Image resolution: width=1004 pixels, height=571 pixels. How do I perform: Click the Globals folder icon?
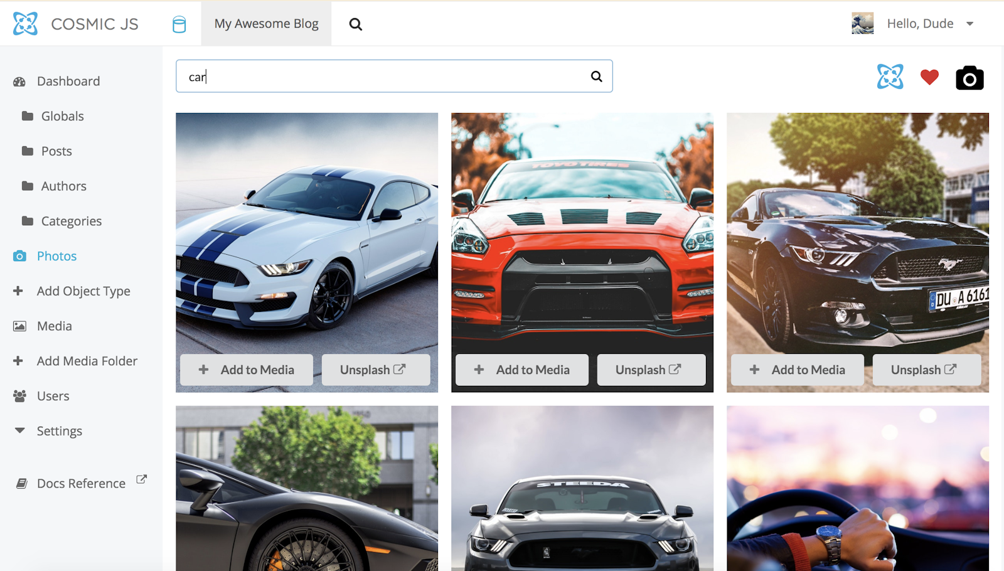(x=28, y=116)
